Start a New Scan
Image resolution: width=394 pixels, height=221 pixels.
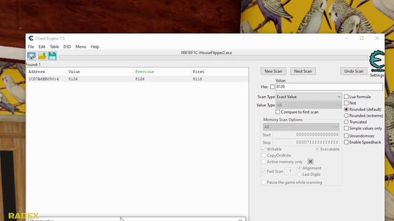point(273,71)
